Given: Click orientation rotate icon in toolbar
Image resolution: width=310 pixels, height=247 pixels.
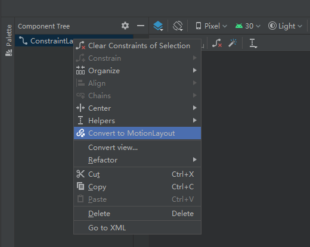Looking at the screenshot, I should point(178,26).
